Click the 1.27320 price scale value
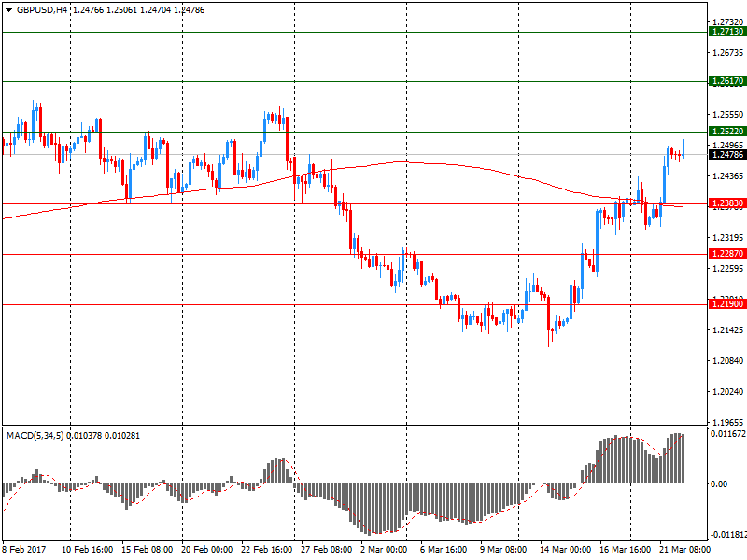The image size is (747, 560). [x=728, y=22]
